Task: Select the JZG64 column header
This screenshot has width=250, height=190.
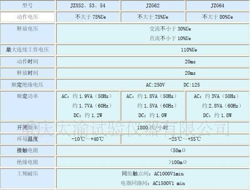Action: [x=217, y=5]
